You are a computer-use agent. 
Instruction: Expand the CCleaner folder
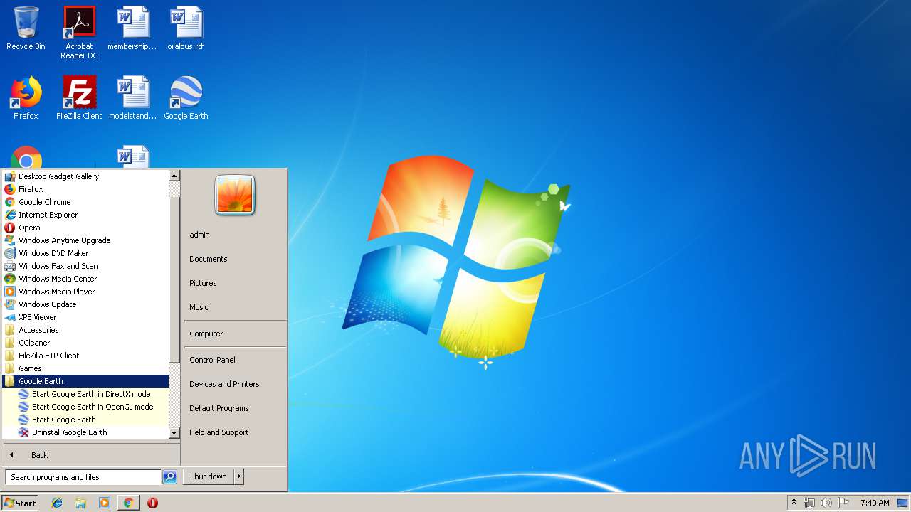coord(85,343)
